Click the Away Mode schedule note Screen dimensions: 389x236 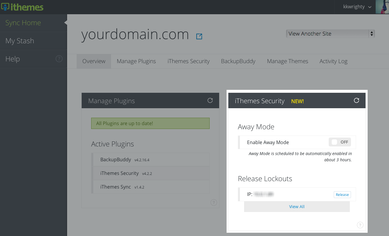[300, 157]
